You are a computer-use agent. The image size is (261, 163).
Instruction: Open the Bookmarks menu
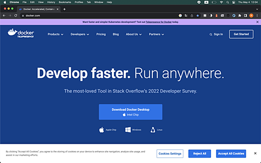[x=65, y=2]
